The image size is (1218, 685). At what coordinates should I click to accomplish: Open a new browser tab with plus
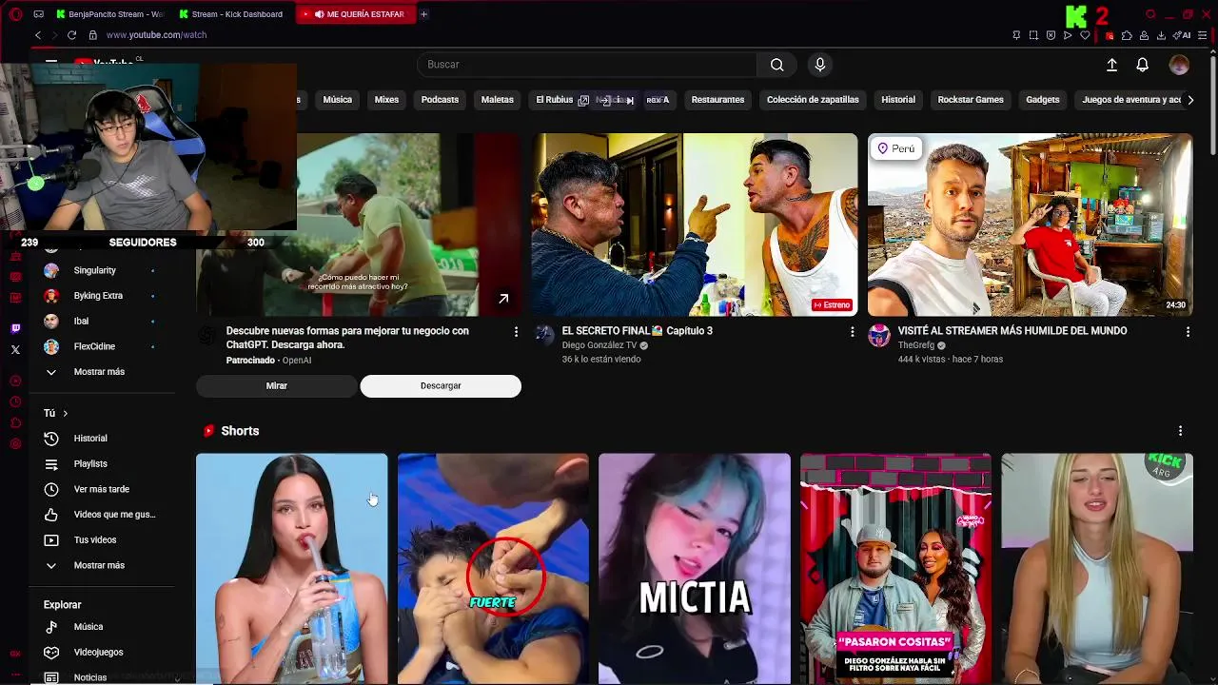[423, 14]
